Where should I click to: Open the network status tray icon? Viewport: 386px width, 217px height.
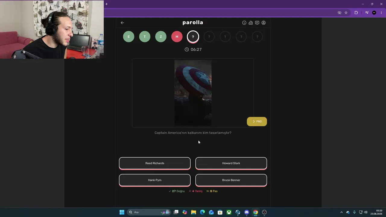coord(361,212)
